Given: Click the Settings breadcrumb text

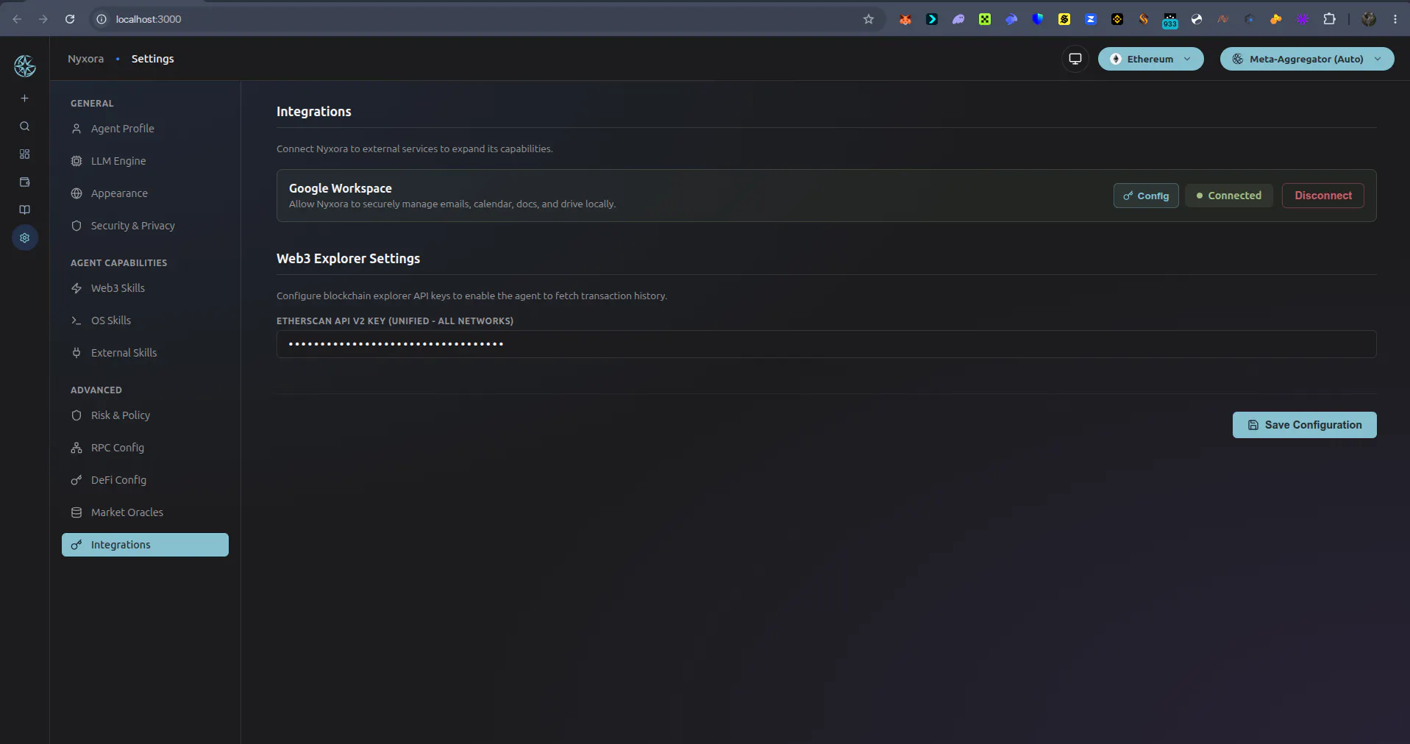Looking at the screenshot, I should (x=153, y=59).
